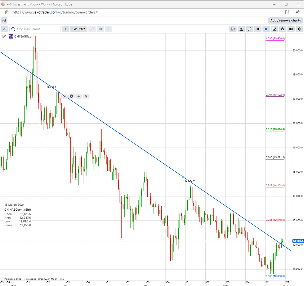Screen dimensions: 304x286
Task: Click the Edge Read aloud icon
Action: [x=297, y=12]
